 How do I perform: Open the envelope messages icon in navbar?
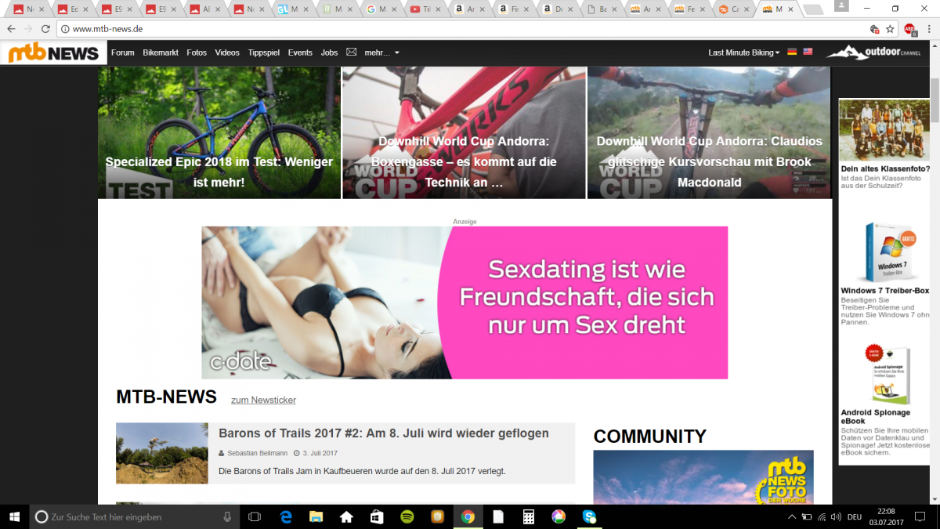coord(351,53)
